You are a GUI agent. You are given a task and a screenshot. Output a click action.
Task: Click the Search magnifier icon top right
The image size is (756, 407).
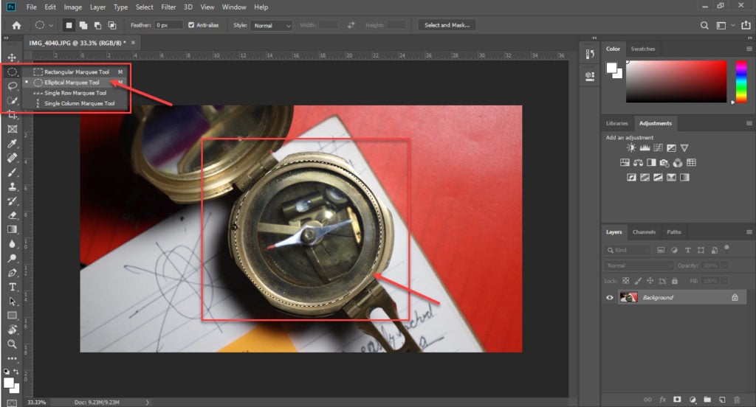[x=704, y=26]
